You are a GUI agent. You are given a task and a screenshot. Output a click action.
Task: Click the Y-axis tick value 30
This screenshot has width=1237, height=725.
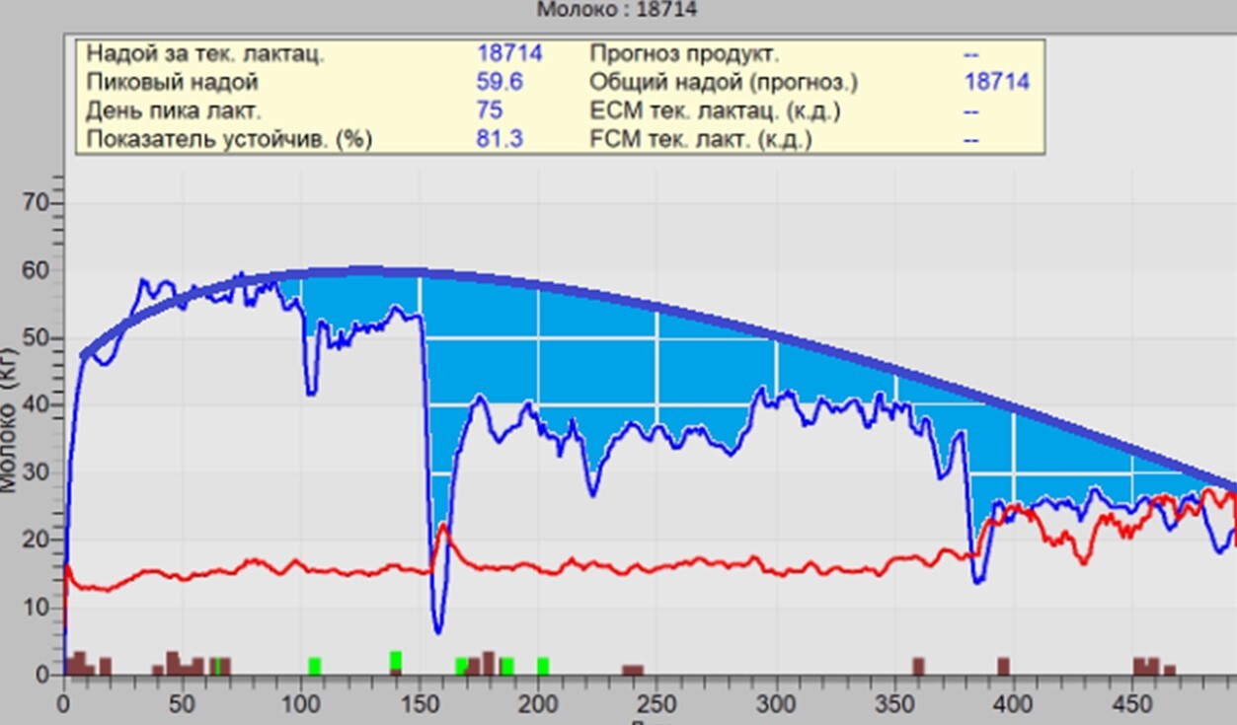point(35,472)
